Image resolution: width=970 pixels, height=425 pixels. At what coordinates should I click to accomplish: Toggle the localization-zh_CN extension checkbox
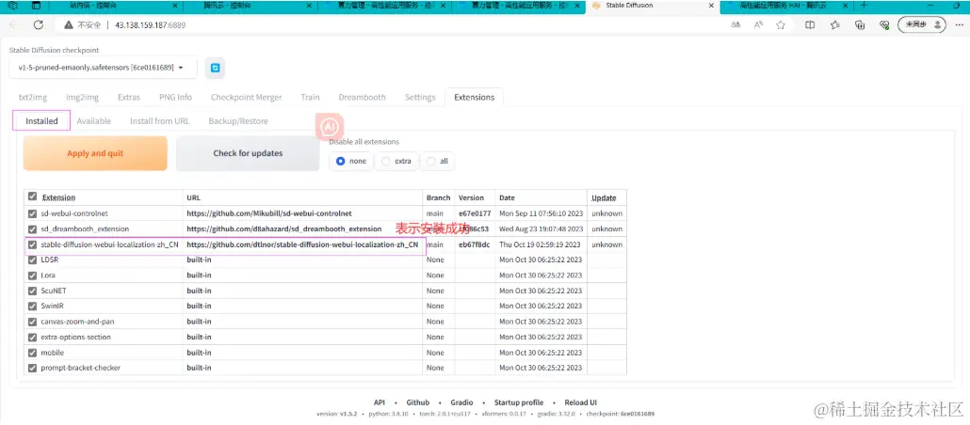(32, 244)
